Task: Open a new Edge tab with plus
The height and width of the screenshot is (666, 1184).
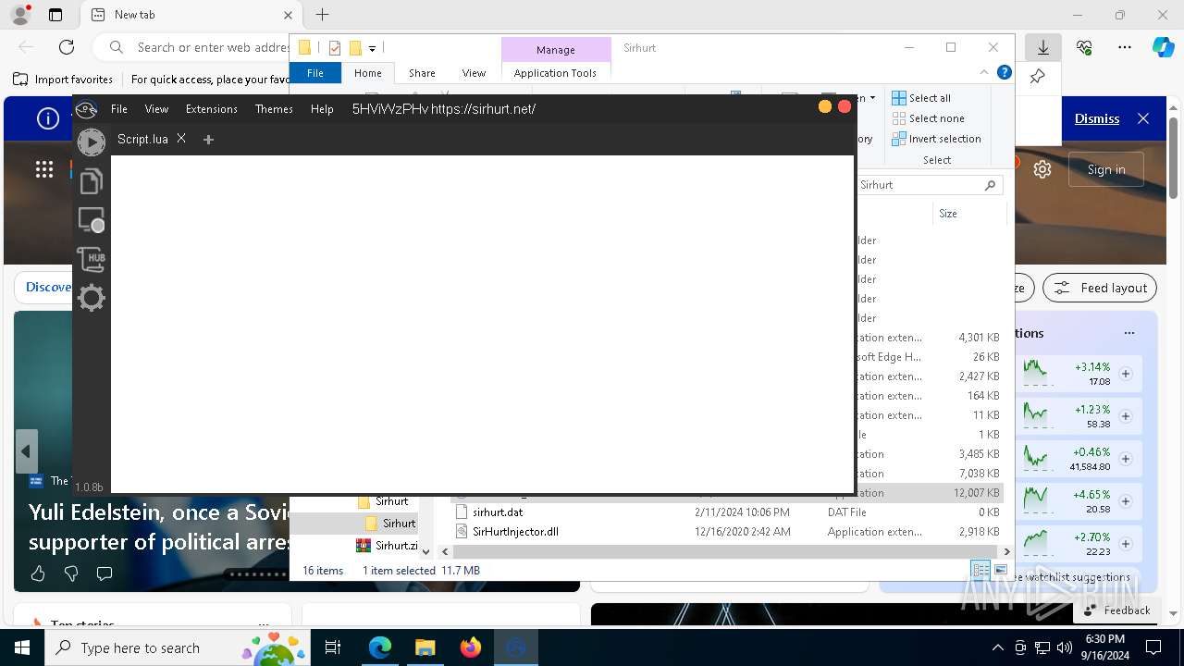Action: [322, 15]
